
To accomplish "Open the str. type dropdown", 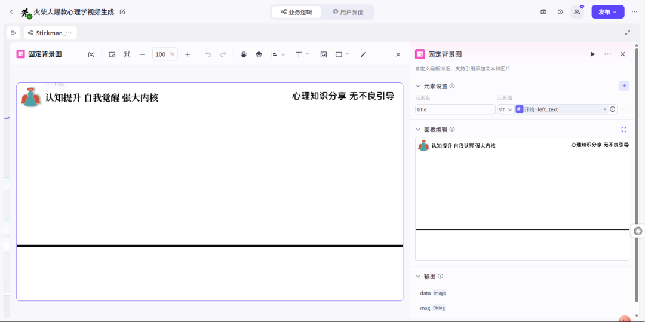I will (505, 109).
